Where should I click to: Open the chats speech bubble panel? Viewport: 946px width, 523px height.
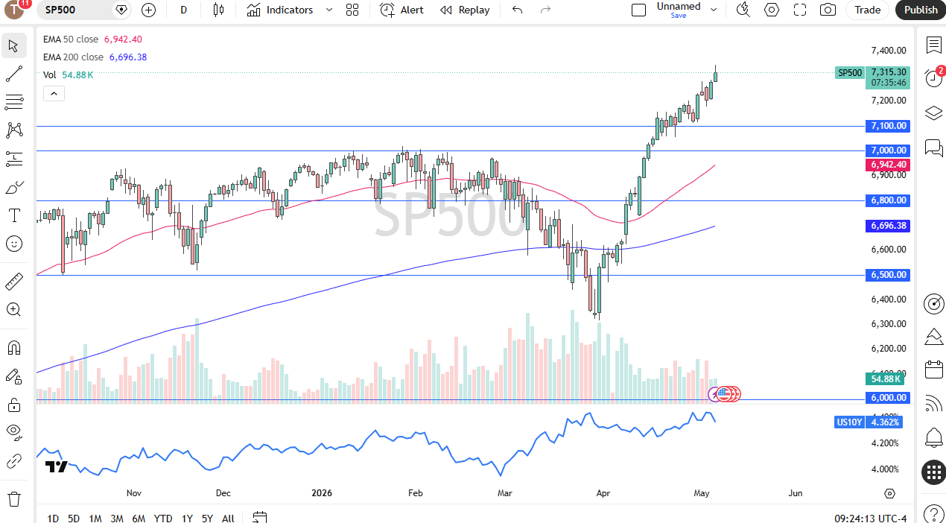(x=933, y=147)
